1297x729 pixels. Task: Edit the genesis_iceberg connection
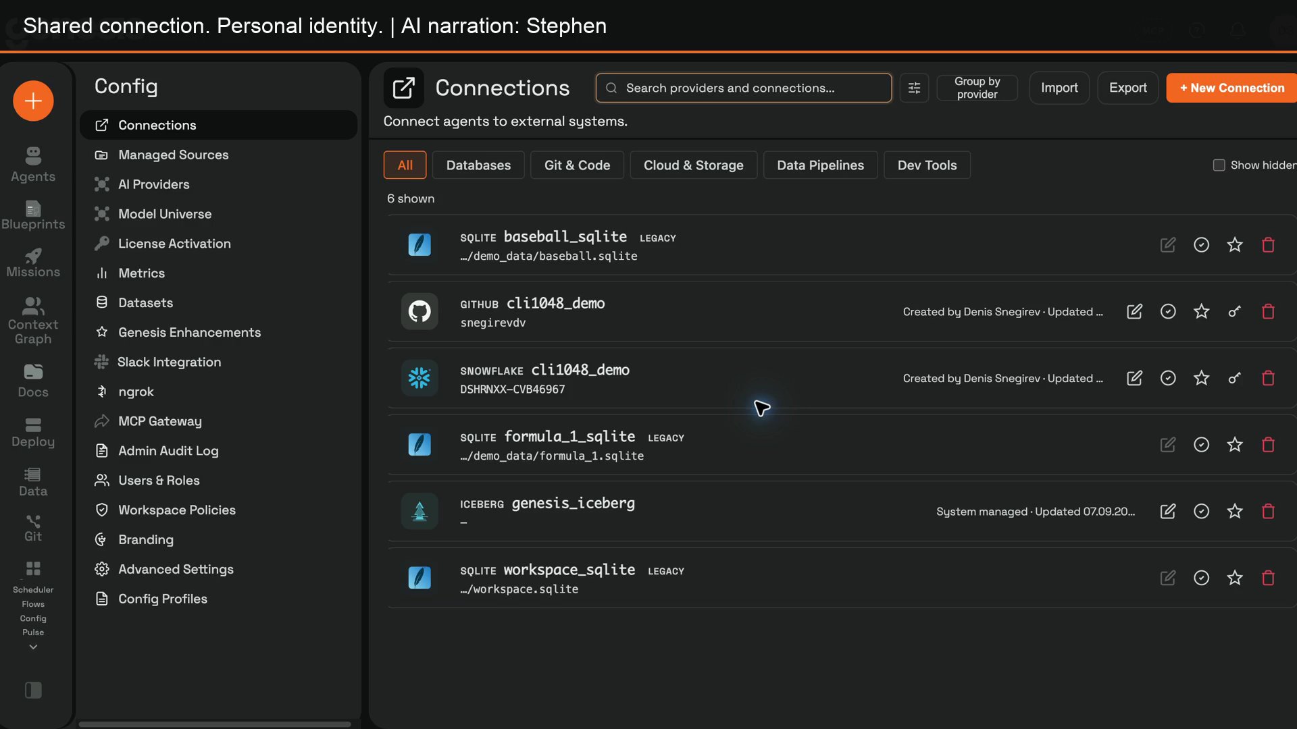click(1167, 511)
